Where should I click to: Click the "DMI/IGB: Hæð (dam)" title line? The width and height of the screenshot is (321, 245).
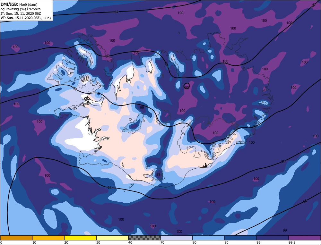pyautogui.click(x=19, y=4)
